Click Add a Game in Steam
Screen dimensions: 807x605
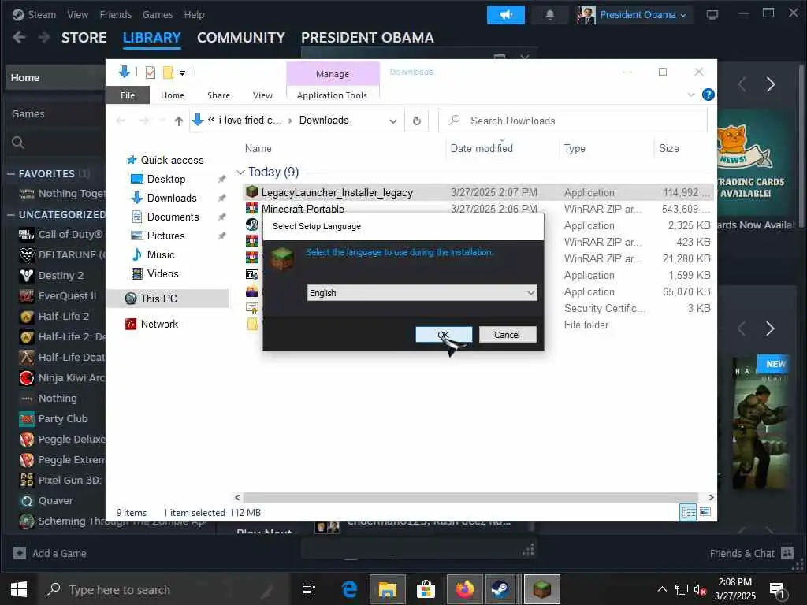[50, 553]
